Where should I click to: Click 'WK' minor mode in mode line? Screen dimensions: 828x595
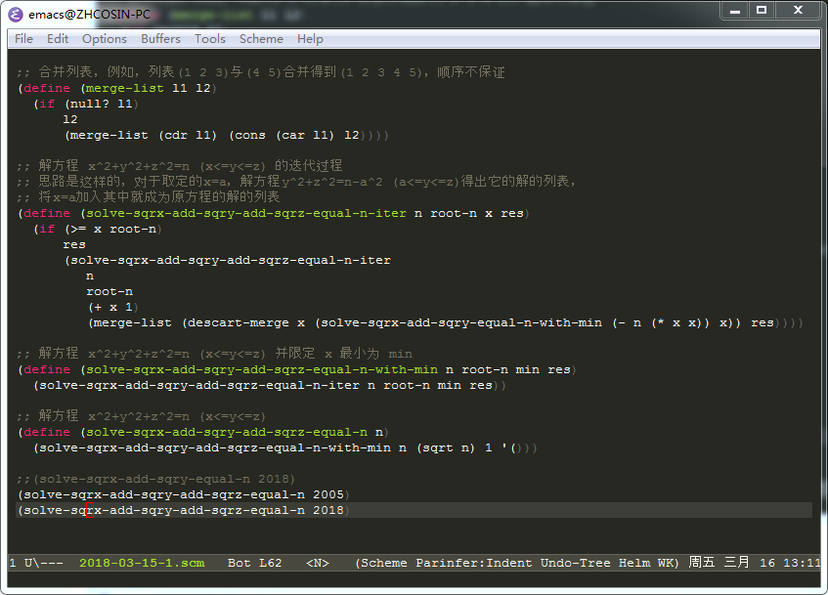(x=666, y=563)
